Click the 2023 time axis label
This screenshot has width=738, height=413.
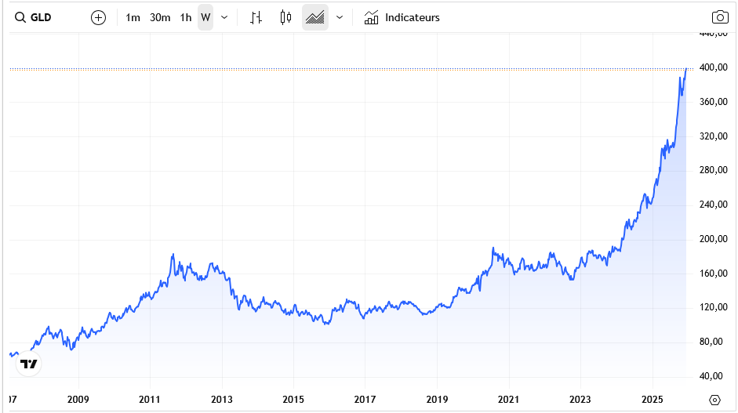coord(580,400)
